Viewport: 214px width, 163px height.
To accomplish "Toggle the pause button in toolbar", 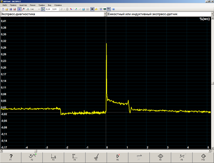I will [x=19, y=9].
